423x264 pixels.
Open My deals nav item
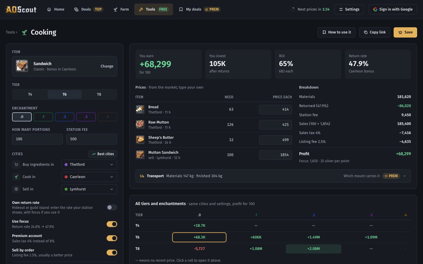(x=200, y=9)
